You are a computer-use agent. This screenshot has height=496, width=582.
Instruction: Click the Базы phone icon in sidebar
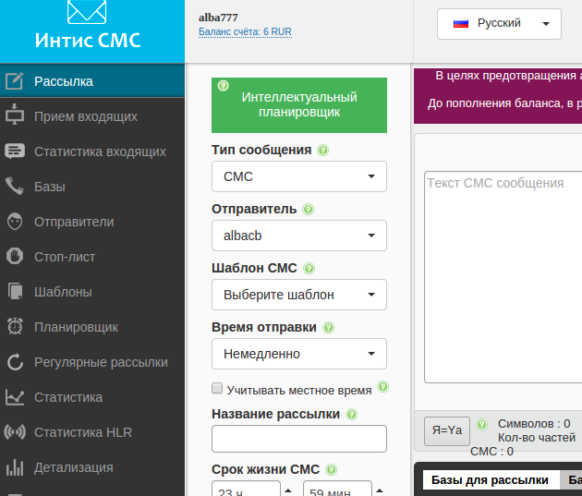coord(14,187)
